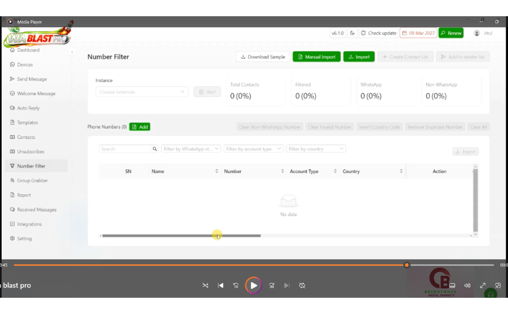
Task: Open the volume control speaker icon
Action: pyautogui.click(x=467, y=286)
